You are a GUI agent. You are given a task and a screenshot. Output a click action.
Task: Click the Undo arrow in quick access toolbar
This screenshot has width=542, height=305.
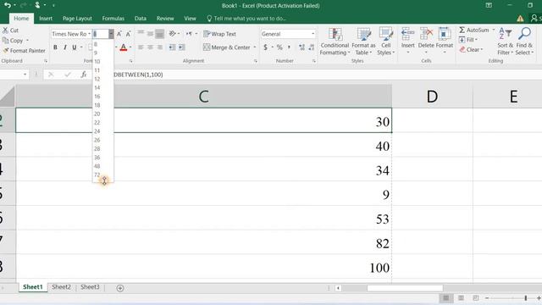coord(7,5)
